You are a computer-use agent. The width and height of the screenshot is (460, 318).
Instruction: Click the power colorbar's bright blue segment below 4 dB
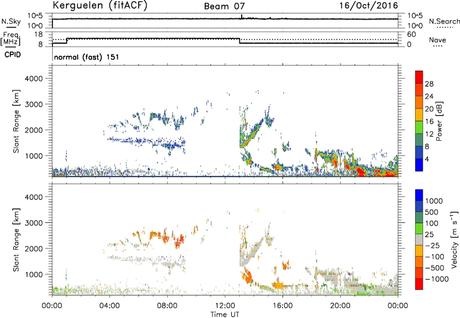[419, 165]
